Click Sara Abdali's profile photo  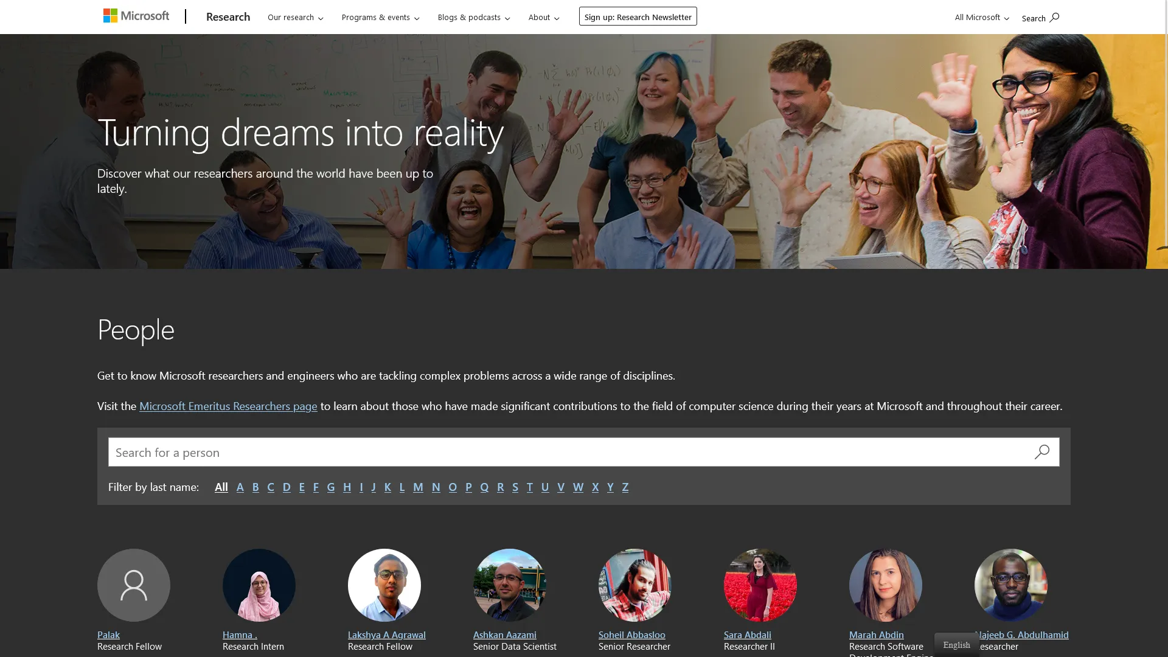pos(760,585)
